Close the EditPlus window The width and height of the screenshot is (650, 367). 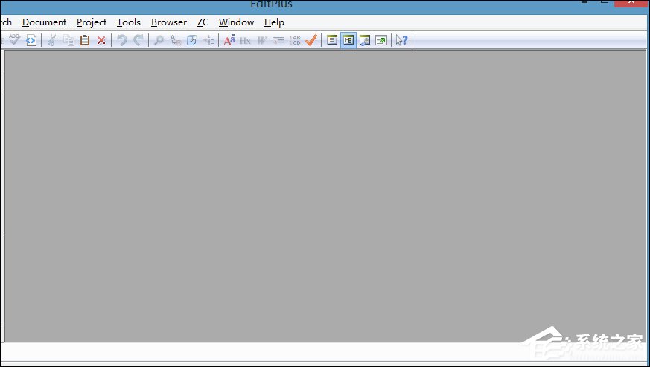[631, 2]
